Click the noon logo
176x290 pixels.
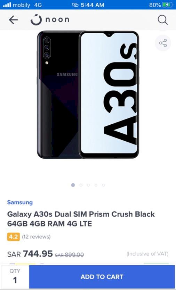tap(50, 19)
